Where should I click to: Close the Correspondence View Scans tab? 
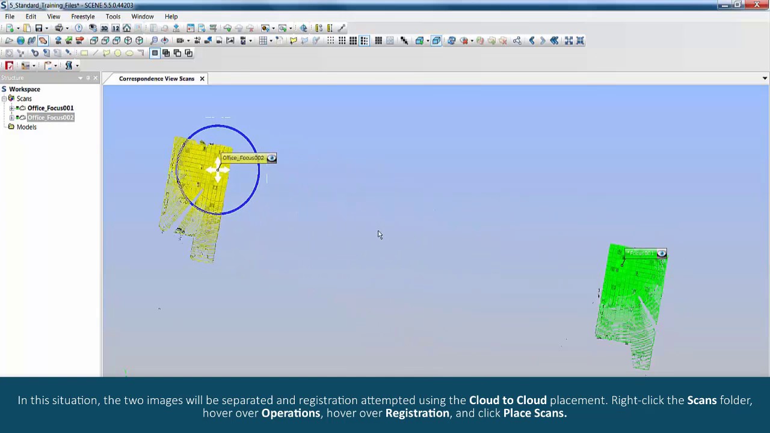click(202, 79)
